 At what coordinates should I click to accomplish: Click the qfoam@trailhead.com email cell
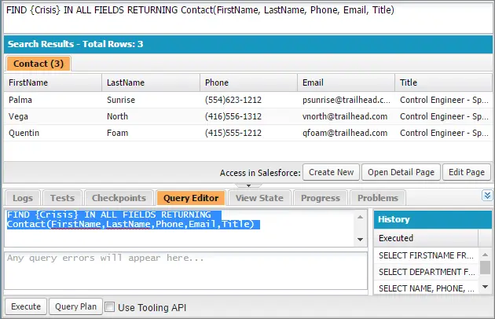click(346, 133)
